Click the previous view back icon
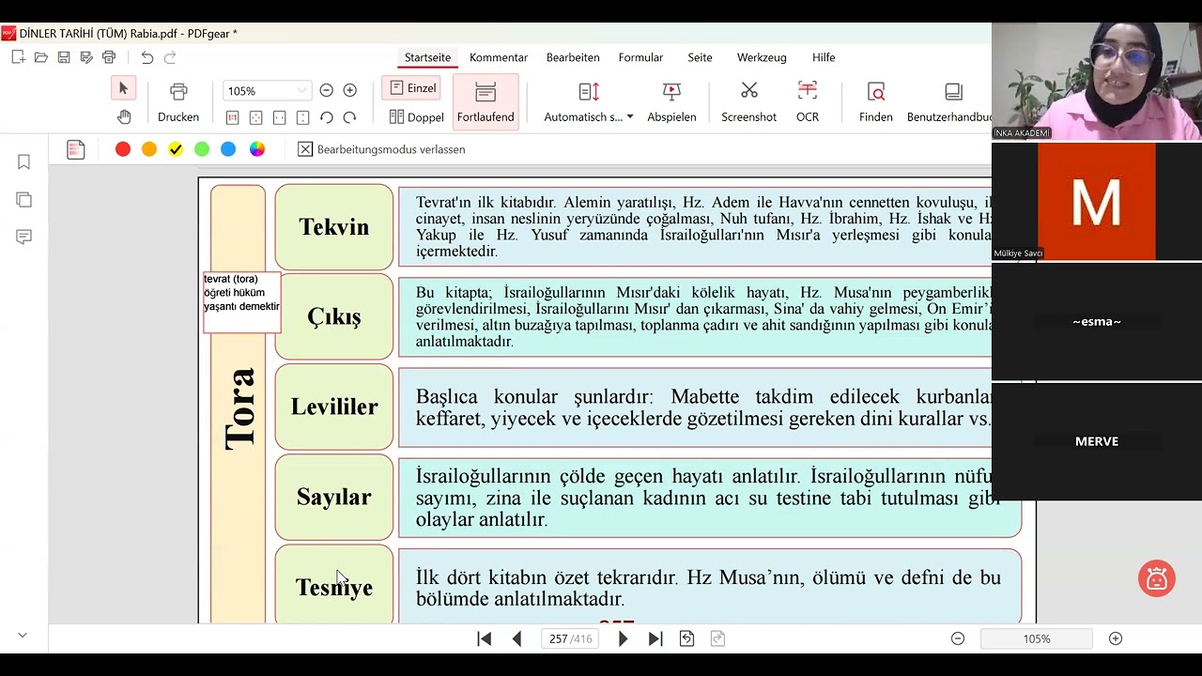This screenshot has width=1202, height=676. [x=687, y=638]
